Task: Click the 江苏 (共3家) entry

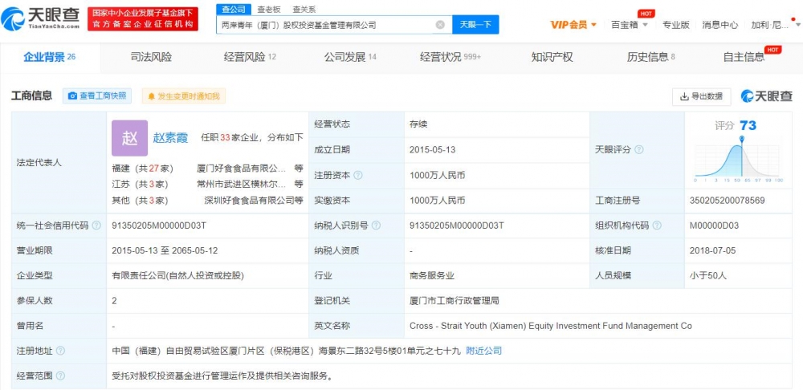Action: (140, 185)
